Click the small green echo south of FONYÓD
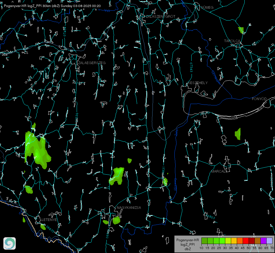 click(238, 134)
